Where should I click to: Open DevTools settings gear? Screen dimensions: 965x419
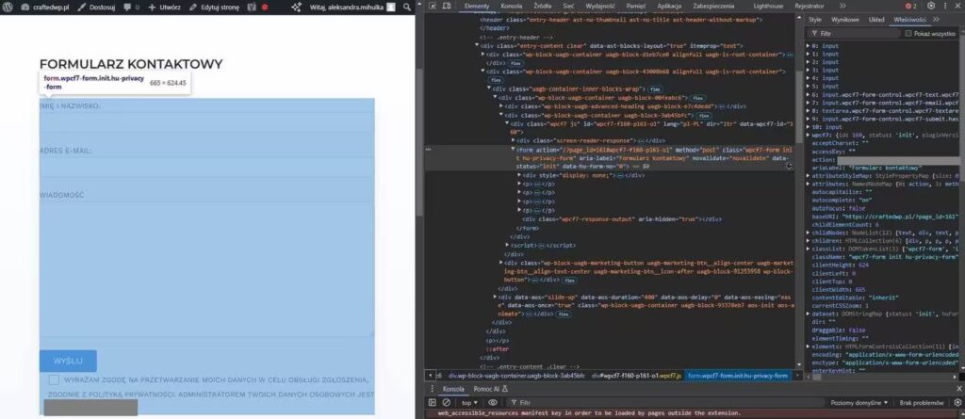[930, 6]
